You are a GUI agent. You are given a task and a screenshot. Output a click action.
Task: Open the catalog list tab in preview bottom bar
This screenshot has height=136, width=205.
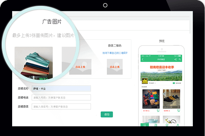pos(156,125)
